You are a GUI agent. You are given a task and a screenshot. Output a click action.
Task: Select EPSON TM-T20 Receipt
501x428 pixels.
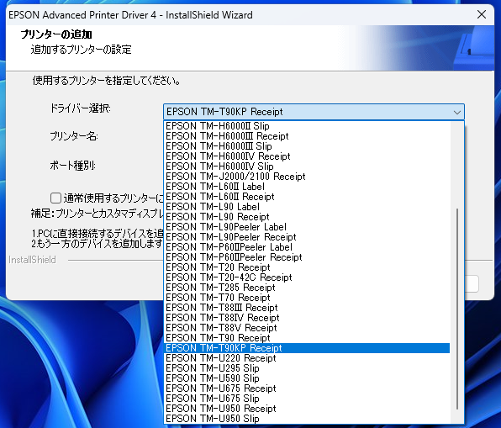[x=307, y=267]
